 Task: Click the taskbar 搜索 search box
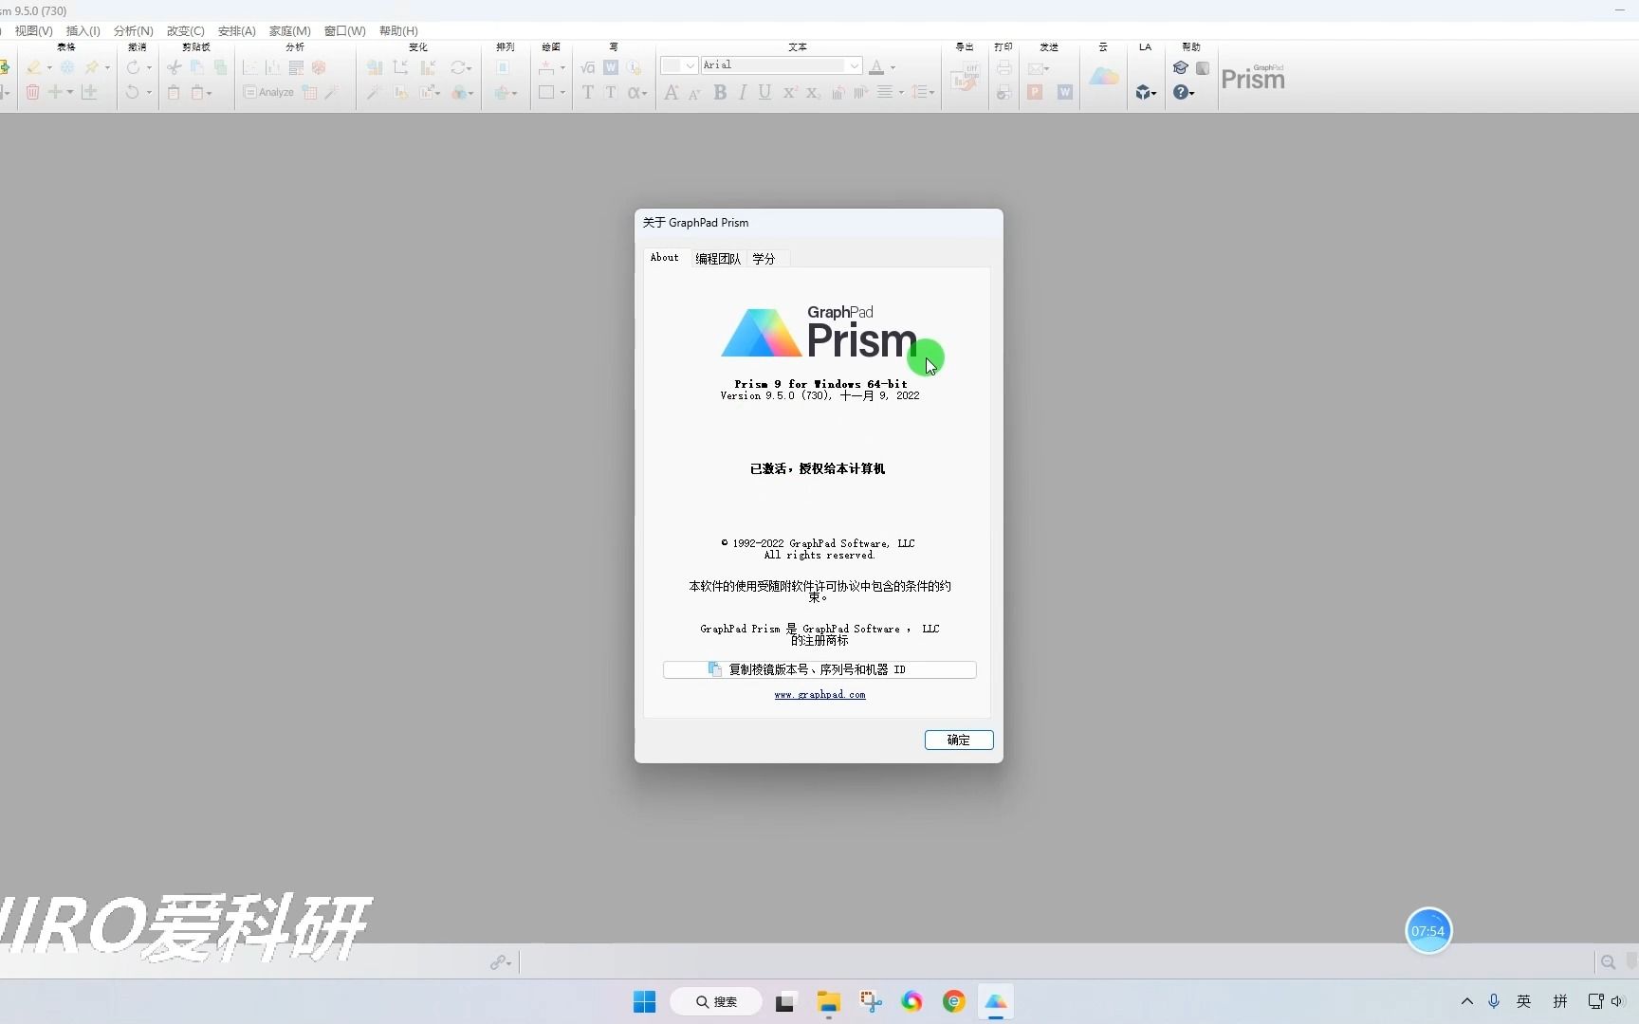tap(716, 1001)
